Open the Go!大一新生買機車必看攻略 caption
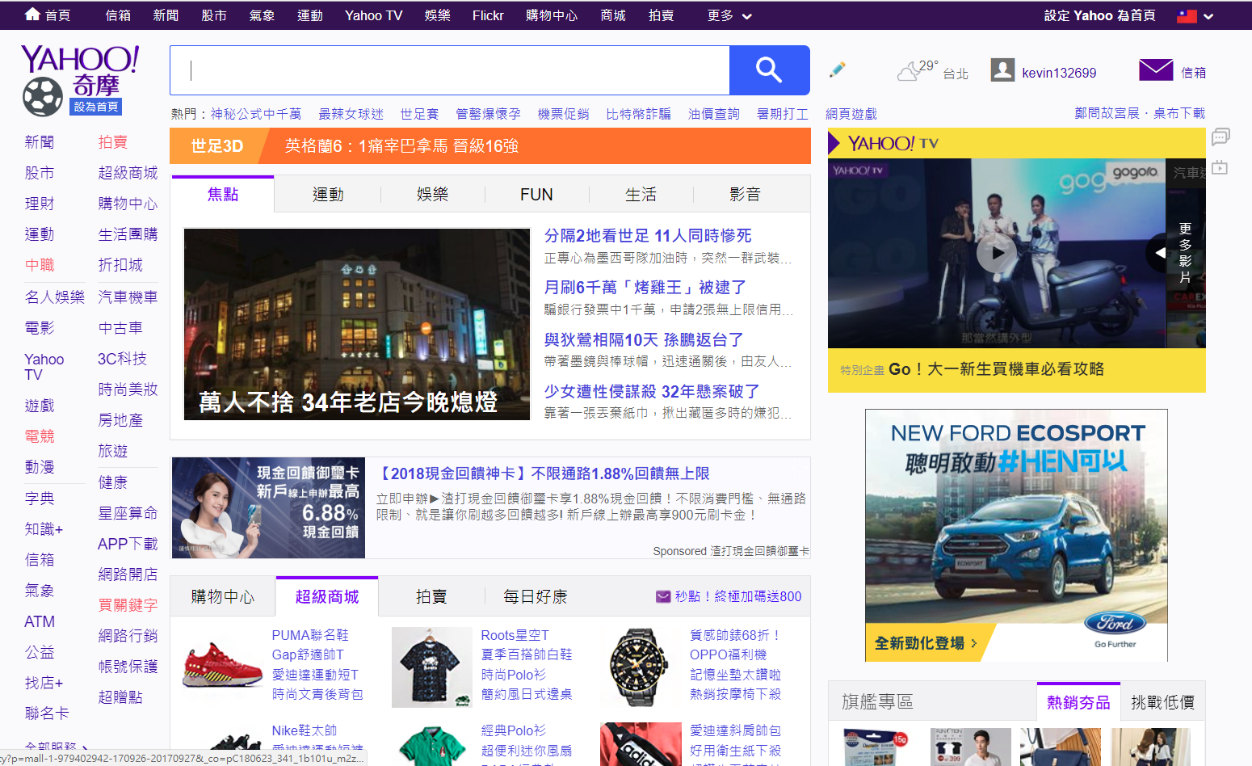Screen dimensions: 1252x766 (996, 369)
